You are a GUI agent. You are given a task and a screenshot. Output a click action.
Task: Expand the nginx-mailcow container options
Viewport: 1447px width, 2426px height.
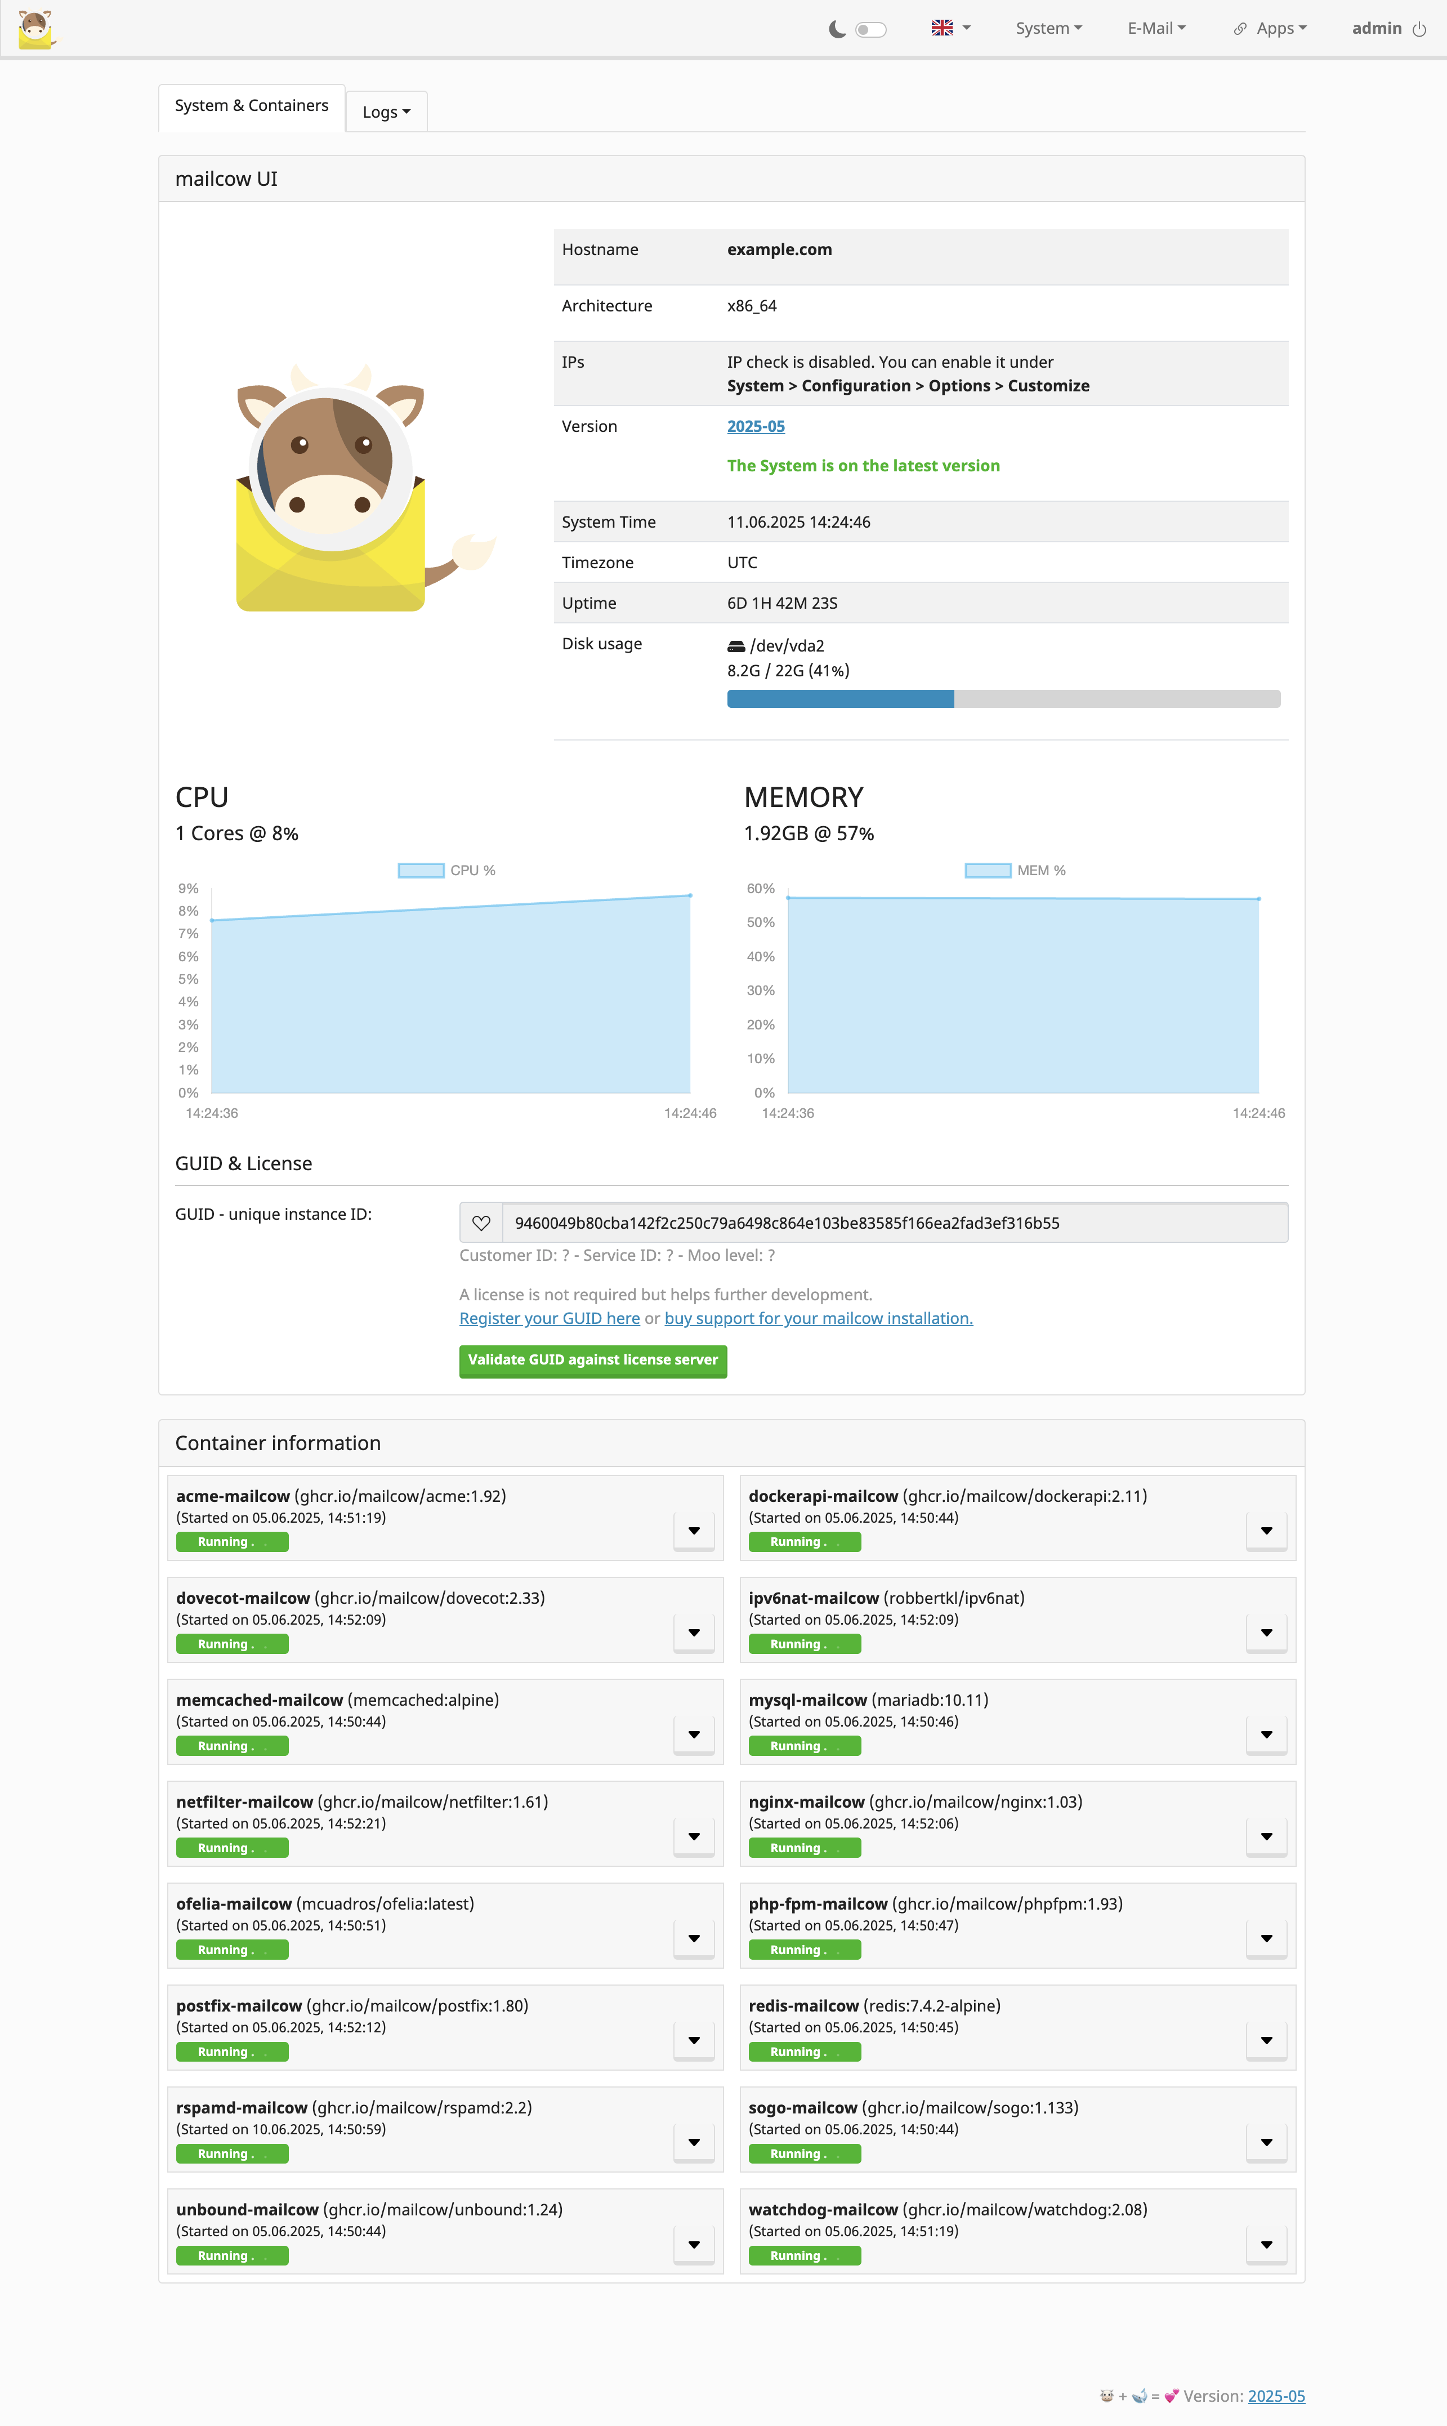click(x=1267, y=1836)
